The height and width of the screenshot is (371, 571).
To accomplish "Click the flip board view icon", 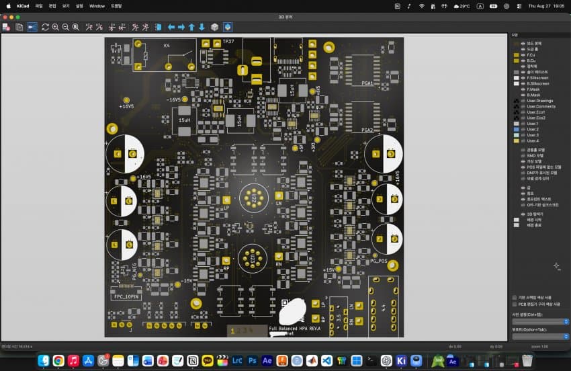I will pyautogui.click(x=158, y=27).
